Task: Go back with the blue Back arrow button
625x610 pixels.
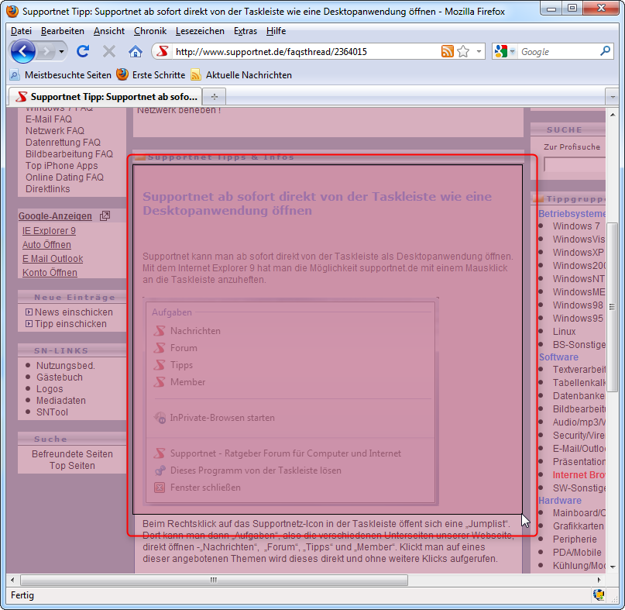Action: (22, 51)
